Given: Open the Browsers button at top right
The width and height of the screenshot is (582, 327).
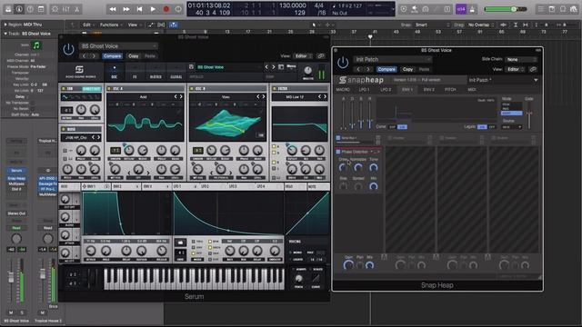Looking at the screenshot, I should point(574,9).
